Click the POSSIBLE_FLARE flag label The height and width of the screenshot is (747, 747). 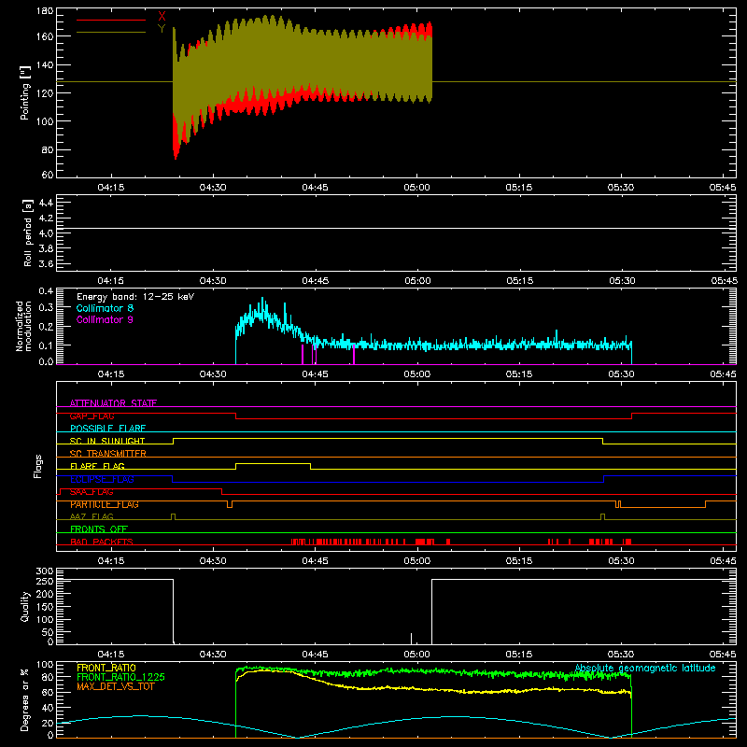pyautogui.click(x=107, y=429)
